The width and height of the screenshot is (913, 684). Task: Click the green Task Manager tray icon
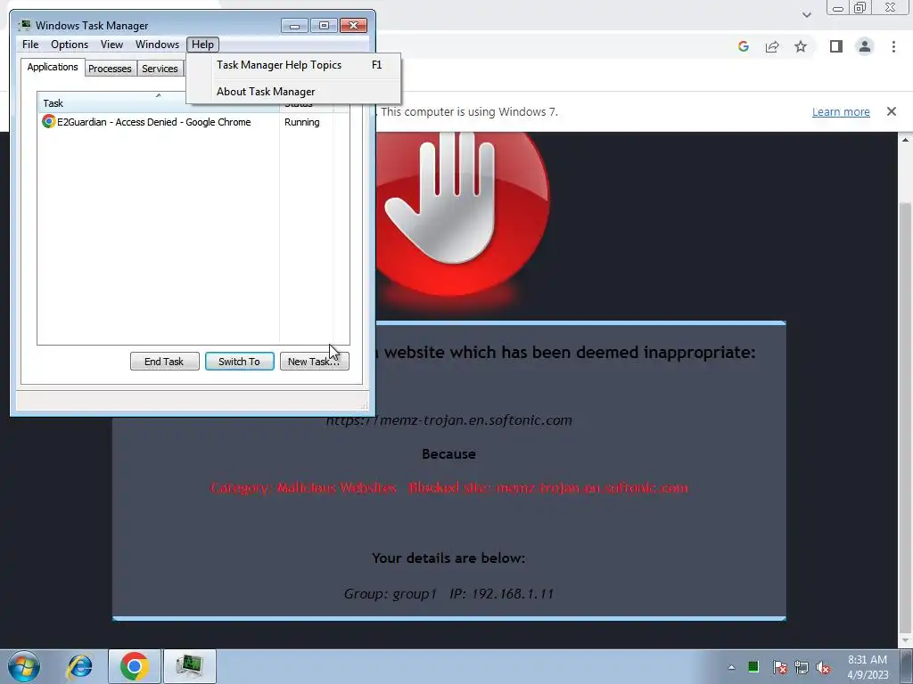pyautogui.click(x=753, y=666)
